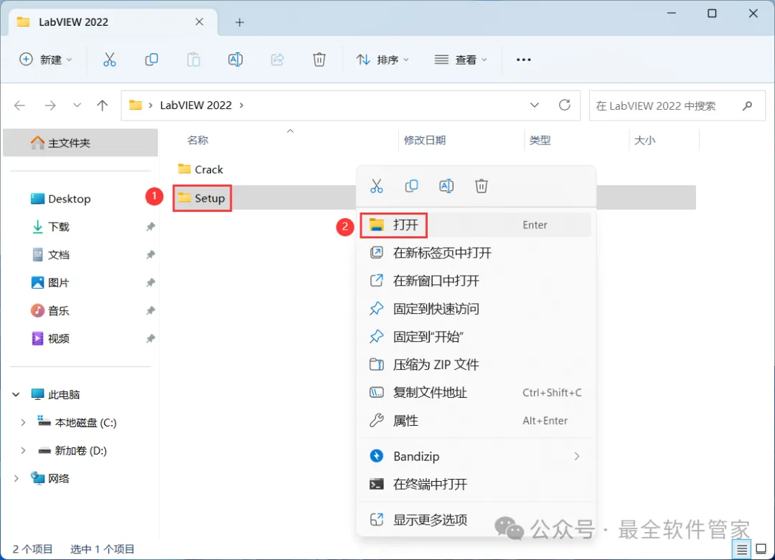Viewport: 775px width, 560px height.
Task: Open the 查看 view dropdown
Action: pyautogui.click(x=461, y=60)
